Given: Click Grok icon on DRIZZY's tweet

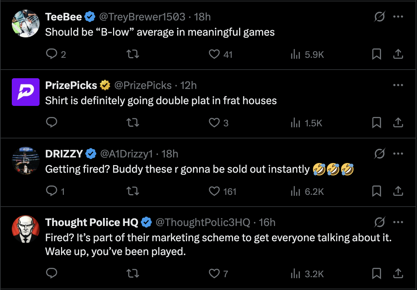Looking at the screenshot, I should pos(380,154).
